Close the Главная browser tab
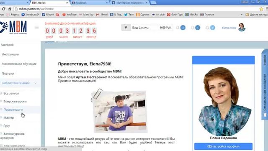Screen dimensions: 268x151 pyautogui.click(x=67, y=3)
